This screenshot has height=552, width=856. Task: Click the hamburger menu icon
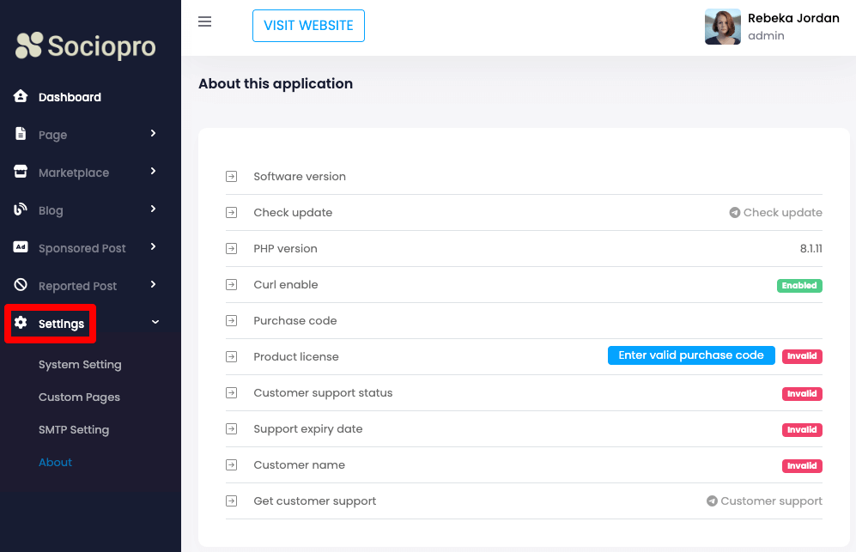coord(204,21)
